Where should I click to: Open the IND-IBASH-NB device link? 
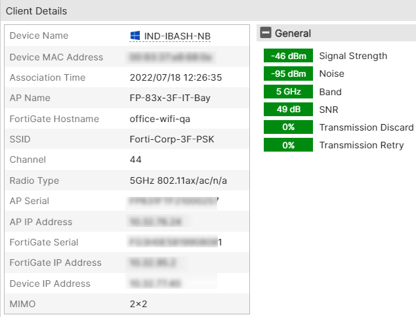coord(177,35)
